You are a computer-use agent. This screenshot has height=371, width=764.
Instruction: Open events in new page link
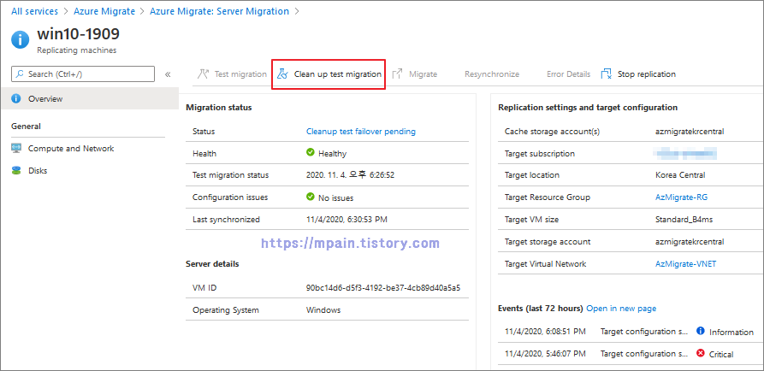(621, 309)
